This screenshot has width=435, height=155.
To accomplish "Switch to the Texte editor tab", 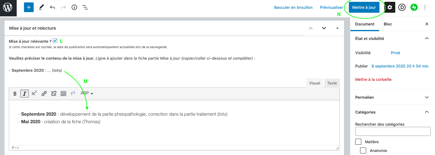I will (332, 83).
